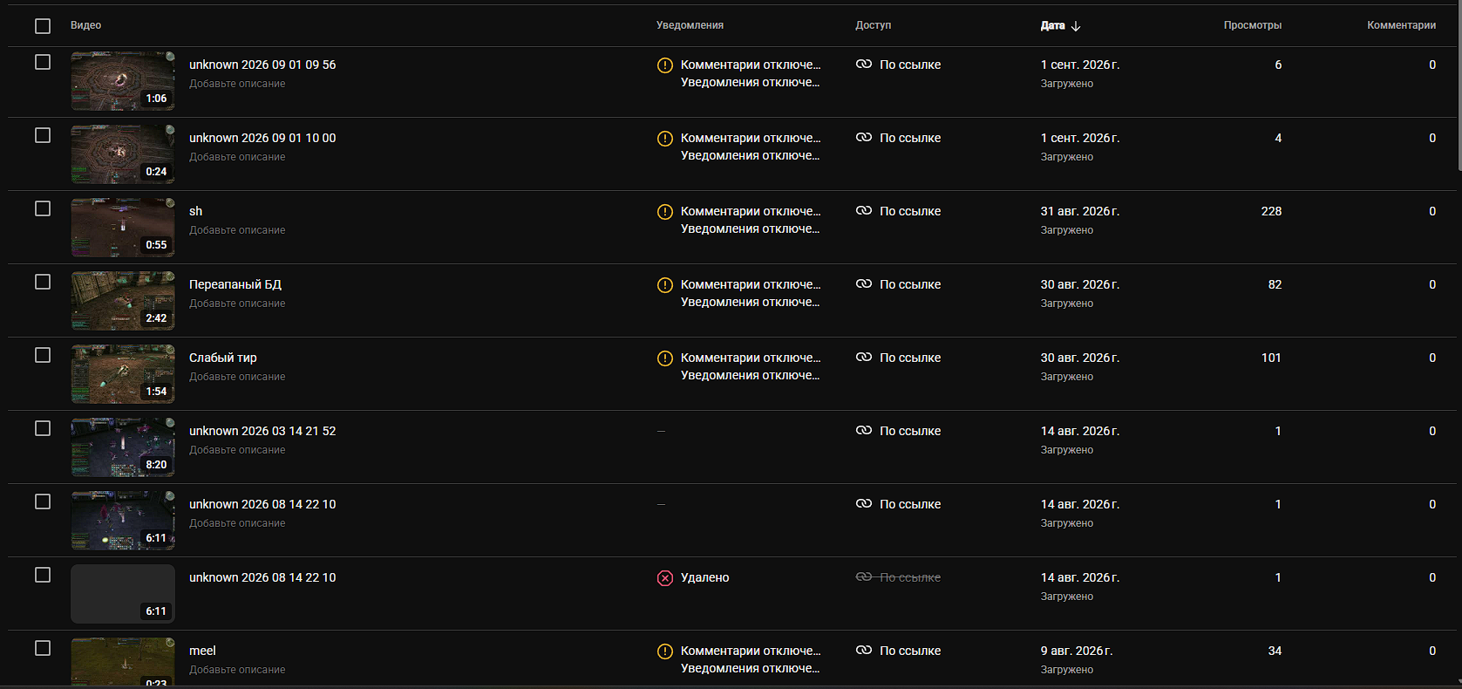Click the warning icon in the "meel" row
This screenshot has height=689, width=1462.
coord(665,651)
